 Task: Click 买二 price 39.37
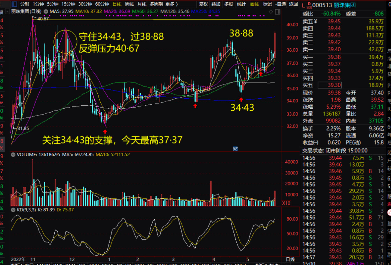pyautogui.click(x=334, y=64)
